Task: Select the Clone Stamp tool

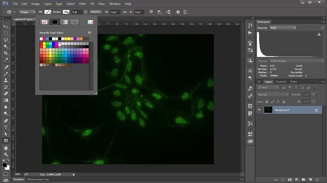Action: (6, 80)
